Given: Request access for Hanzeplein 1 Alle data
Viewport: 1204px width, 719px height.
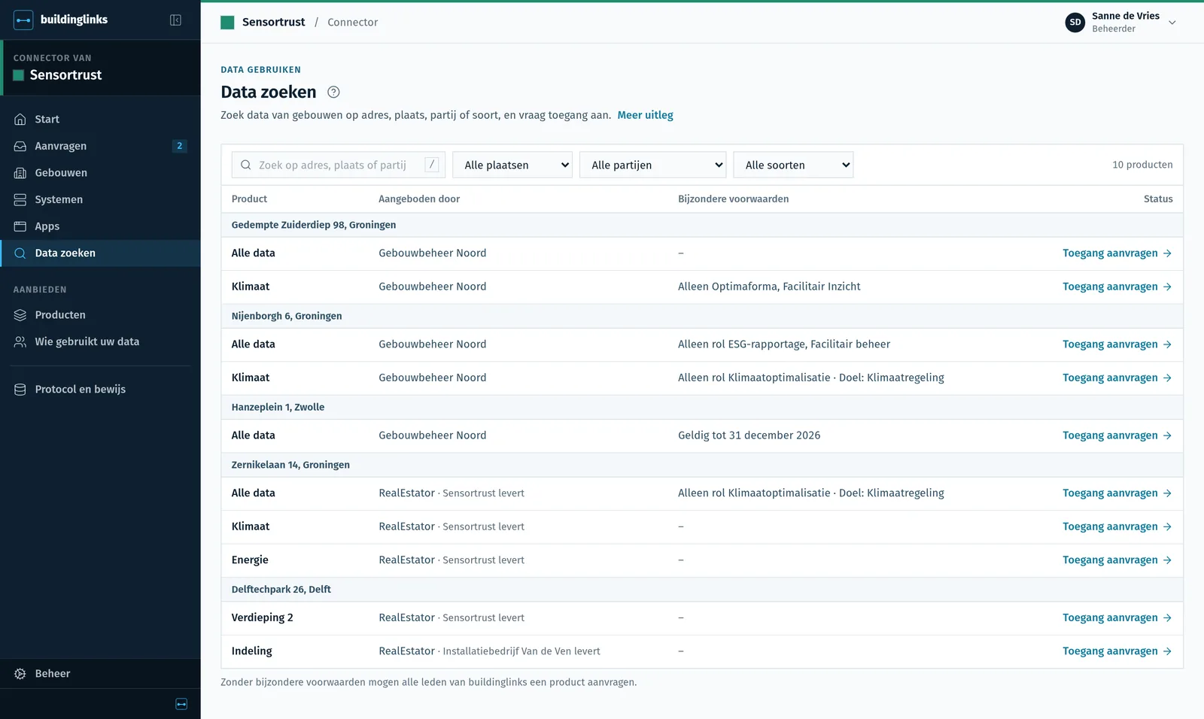Looking at the screenshot, I should [1117, 435].
